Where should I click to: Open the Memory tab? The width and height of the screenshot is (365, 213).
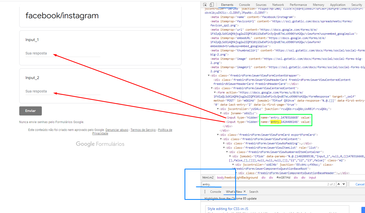[318, 5]
